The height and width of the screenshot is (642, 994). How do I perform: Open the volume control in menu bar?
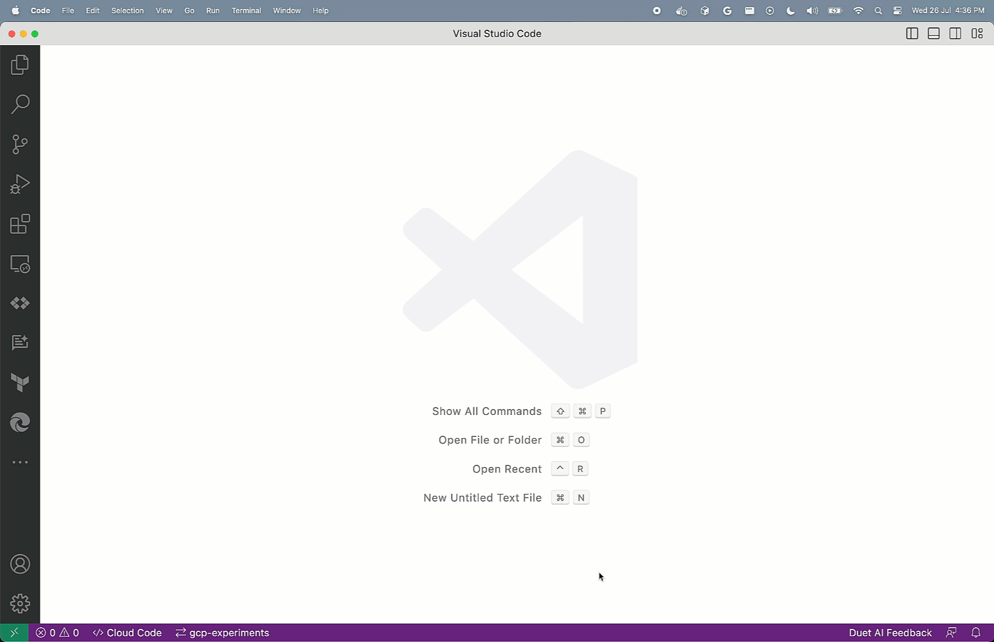[x=812, y=11]
